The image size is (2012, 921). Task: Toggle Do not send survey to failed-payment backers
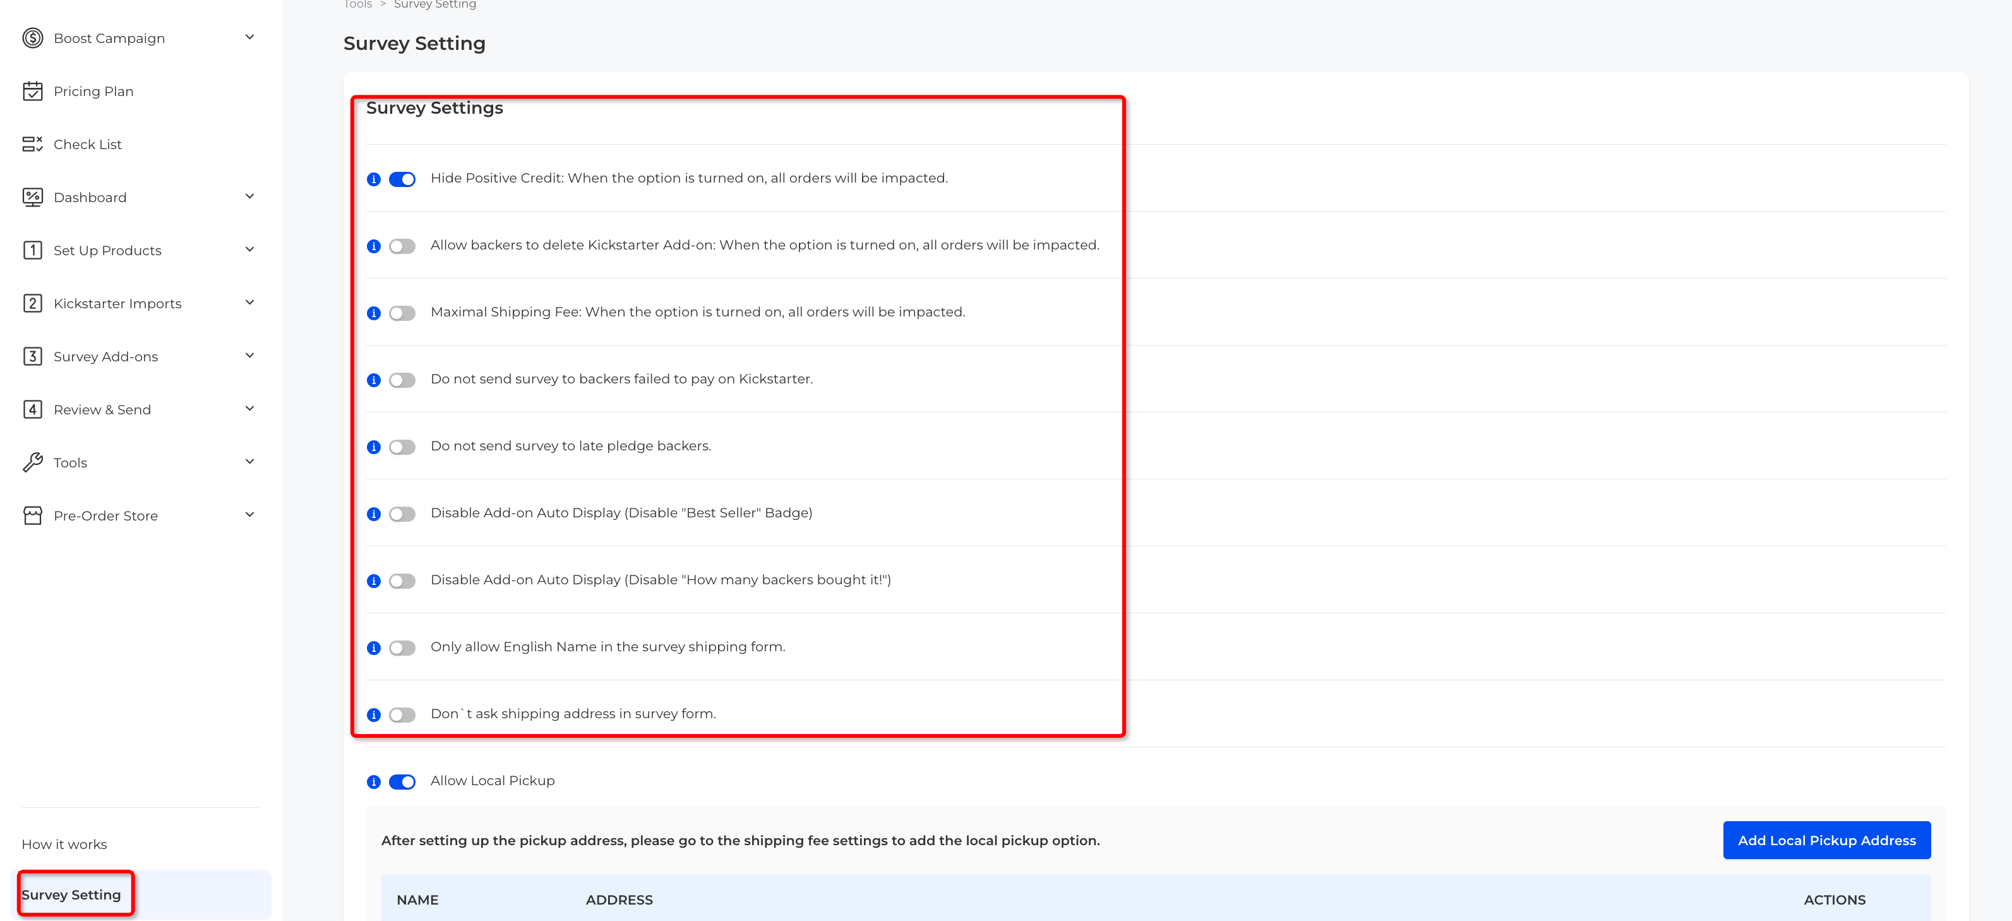(402, 380)
